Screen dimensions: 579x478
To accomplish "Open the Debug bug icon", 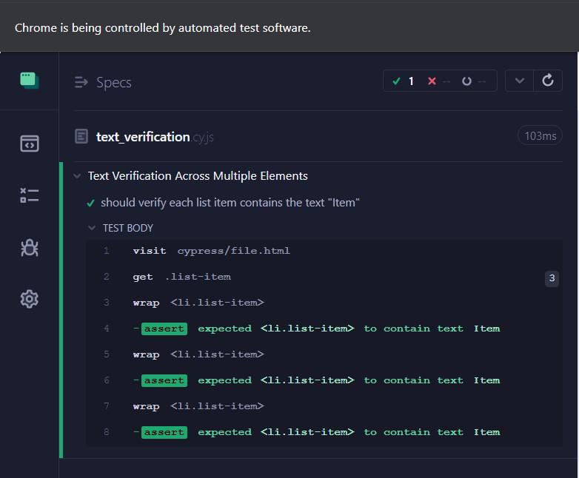I will (30, 248).
